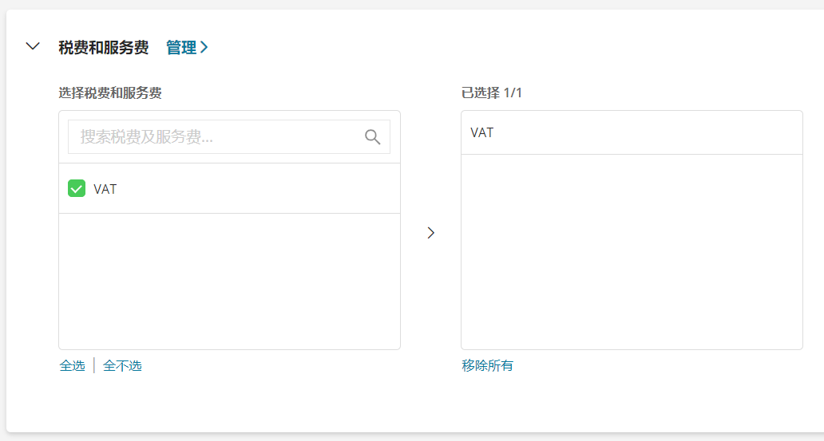The image size is (824, 441).
Task: Click the 税费和服务费 section heading
Action: (104, 48)
